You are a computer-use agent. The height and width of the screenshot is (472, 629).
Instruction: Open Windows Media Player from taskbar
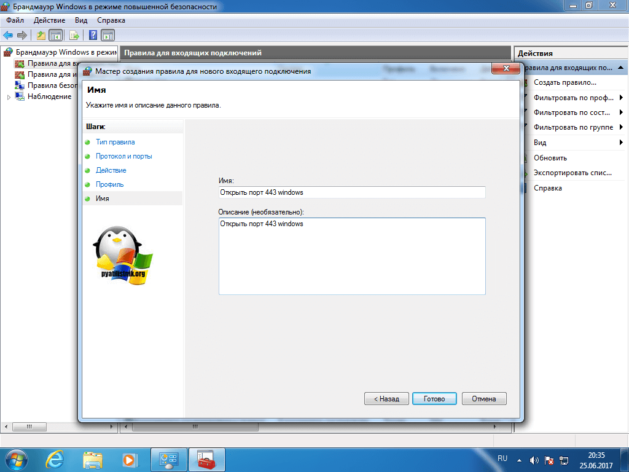(129, 459)
